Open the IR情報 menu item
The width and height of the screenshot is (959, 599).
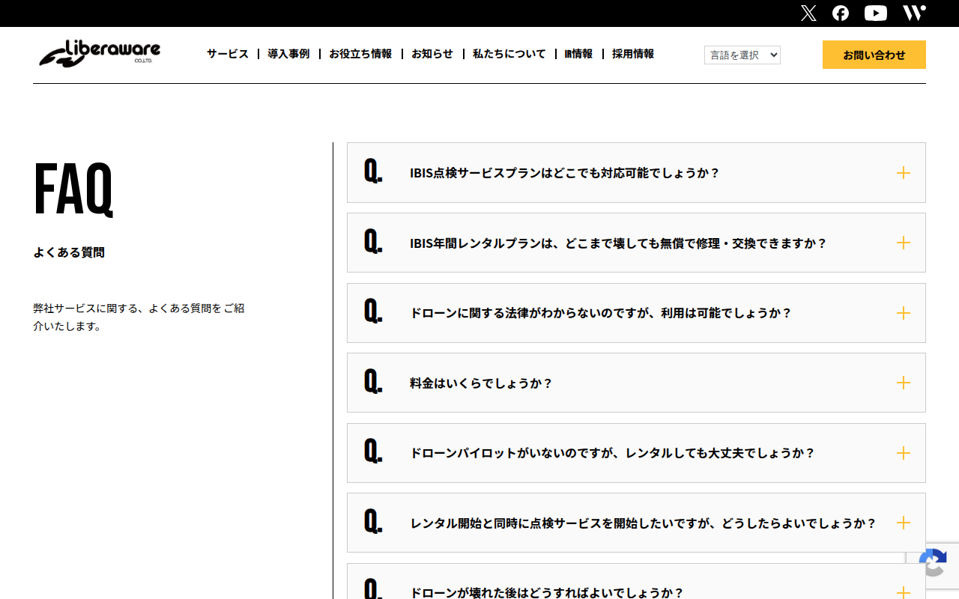pos(578,54)
